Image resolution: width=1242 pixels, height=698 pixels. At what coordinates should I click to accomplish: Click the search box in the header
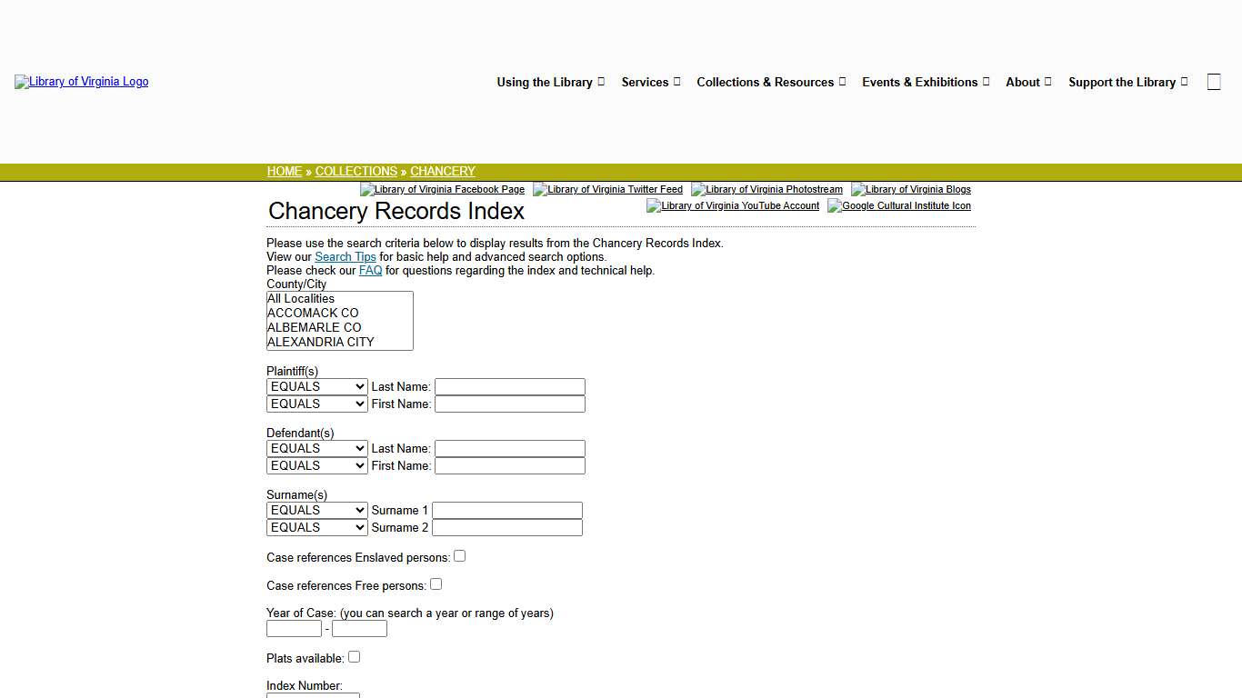tap(1214, 81)
